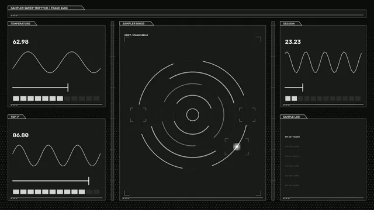
Task: Click the header progress line under the title
Action: coord(187,15)
